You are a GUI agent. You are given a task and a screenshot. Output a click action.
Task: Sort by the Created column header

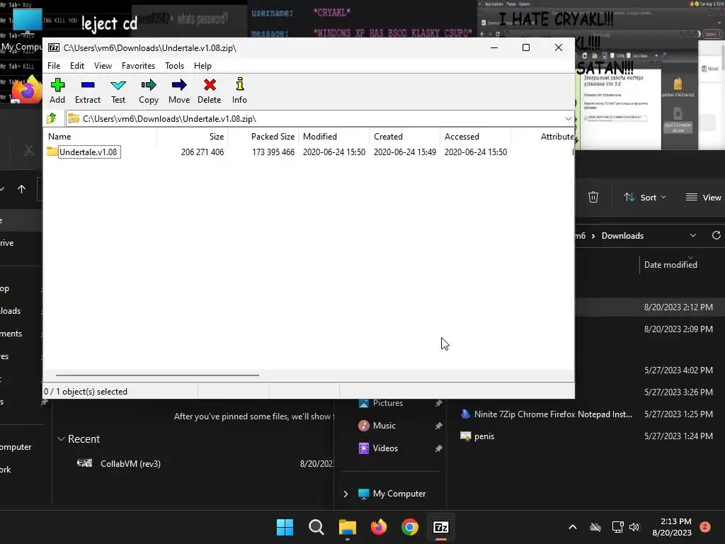point(404,137)
